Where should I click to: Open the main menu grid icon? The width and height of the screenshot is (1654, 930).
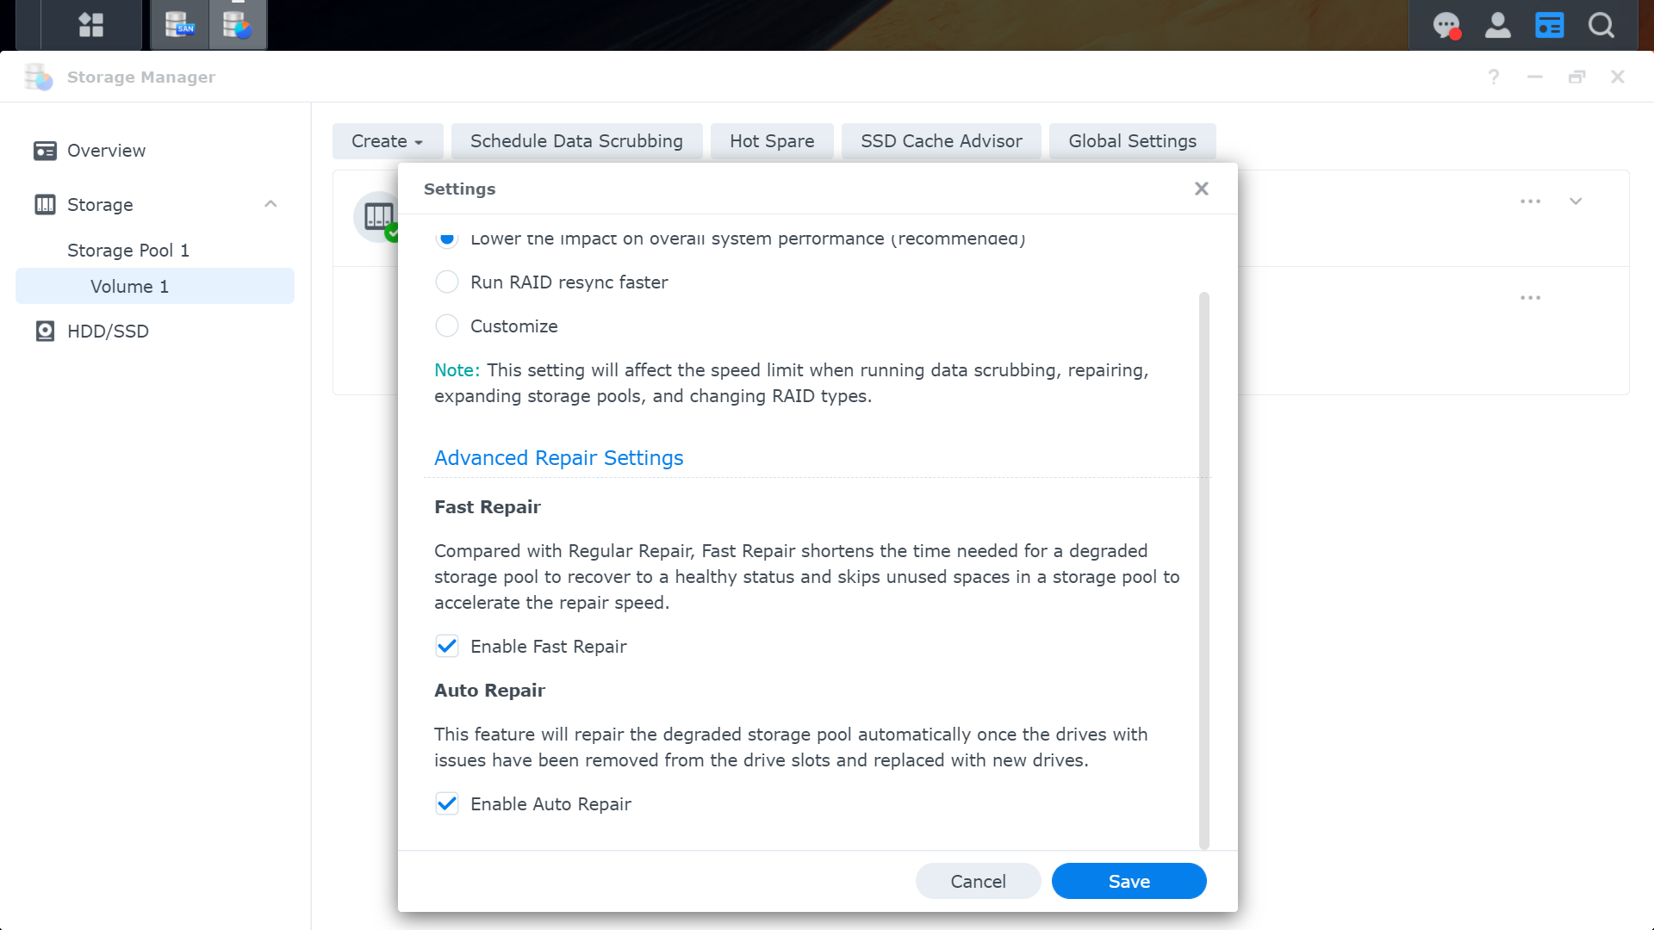[90, 25]
